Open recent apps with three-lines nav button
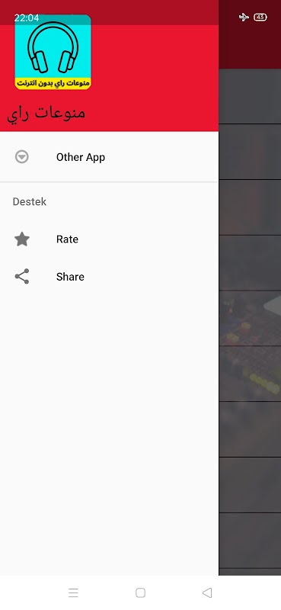Image resolution: width=281 pixels, height=610 pixels. (x=73, y=592)
